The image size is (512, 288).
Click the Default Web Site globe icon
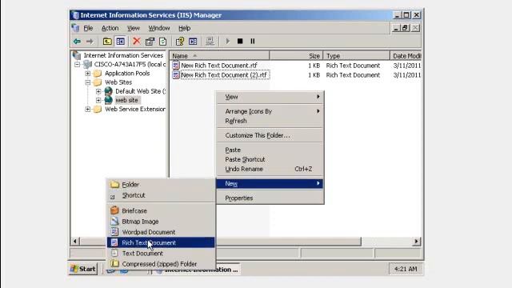pos(109,91)
